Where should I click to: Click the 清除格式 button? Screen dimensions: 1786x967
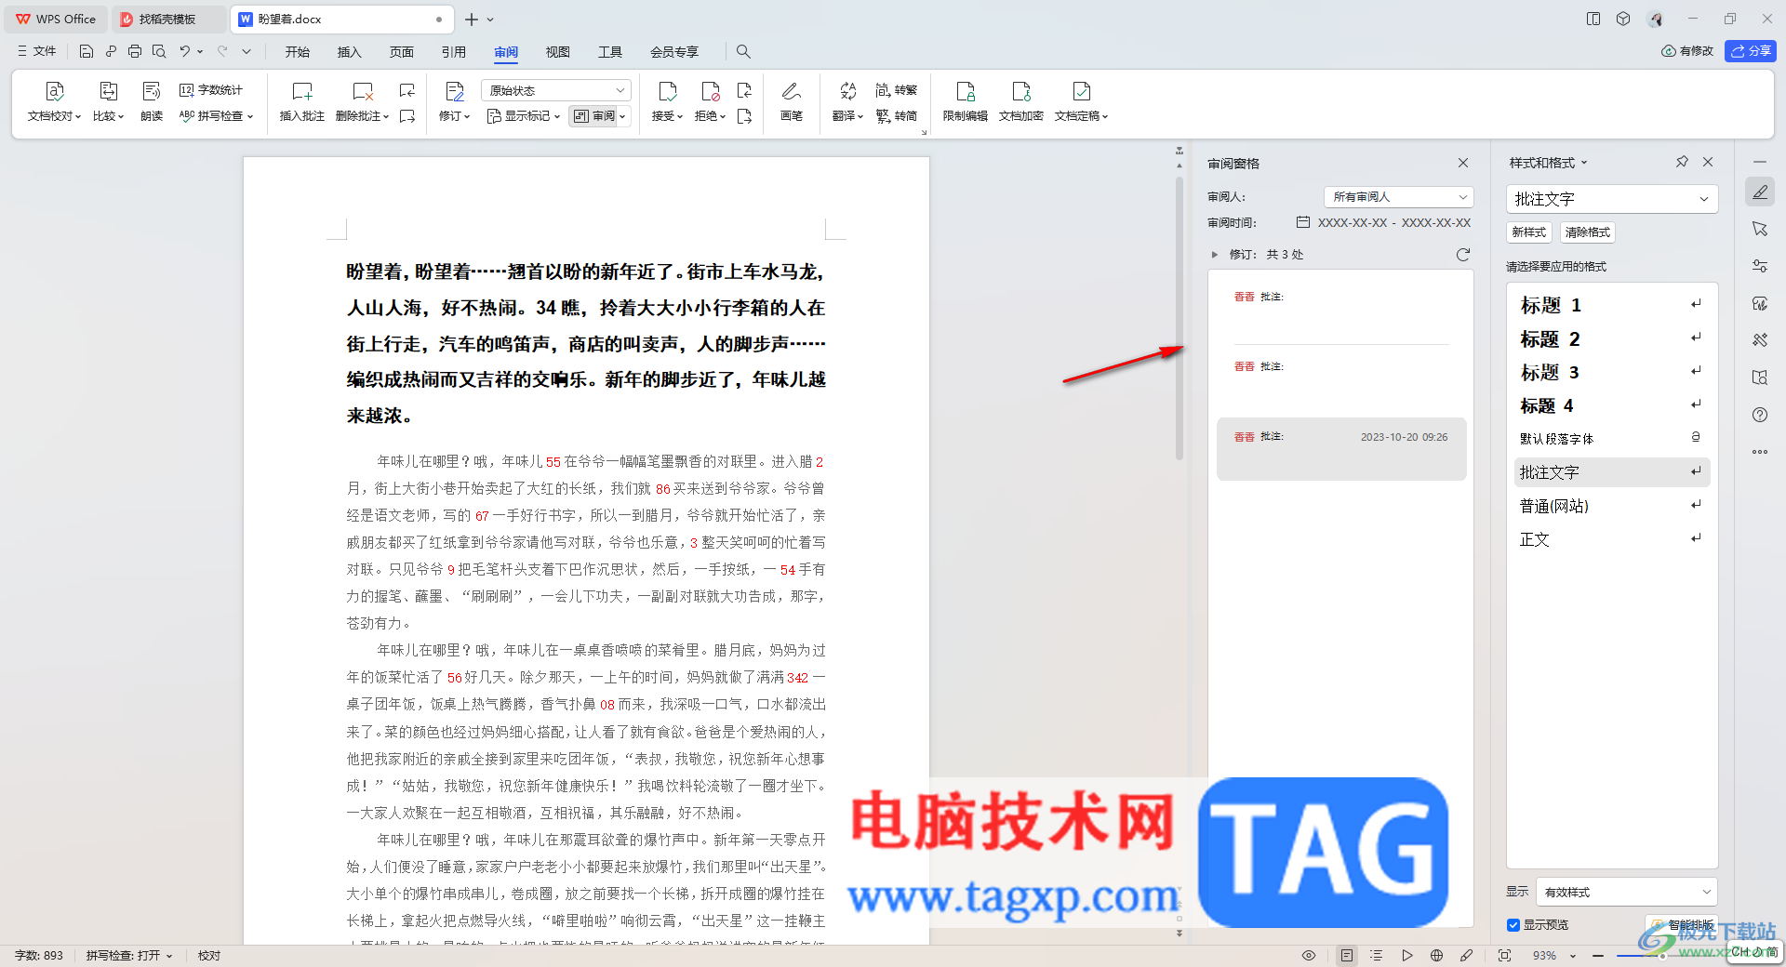pyautogui.click(x=1588, y=232)
